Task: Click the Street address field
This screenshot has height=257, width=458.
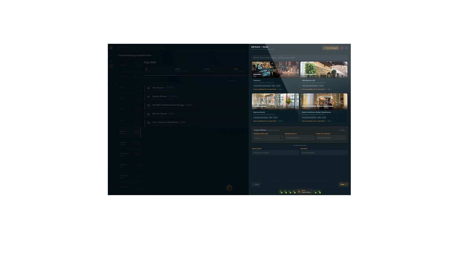Action: click(324, 153)
